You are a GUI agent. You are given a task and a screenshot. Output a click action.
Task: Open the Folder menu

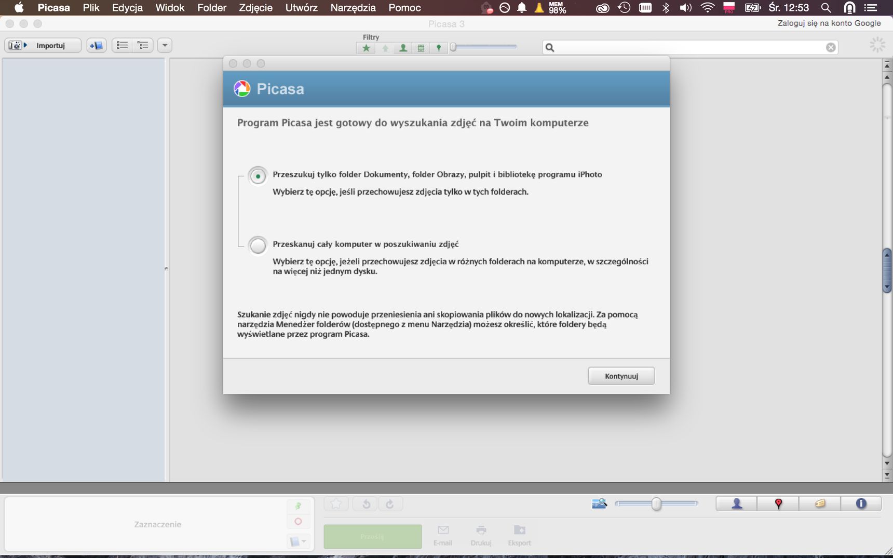[212, 8]
